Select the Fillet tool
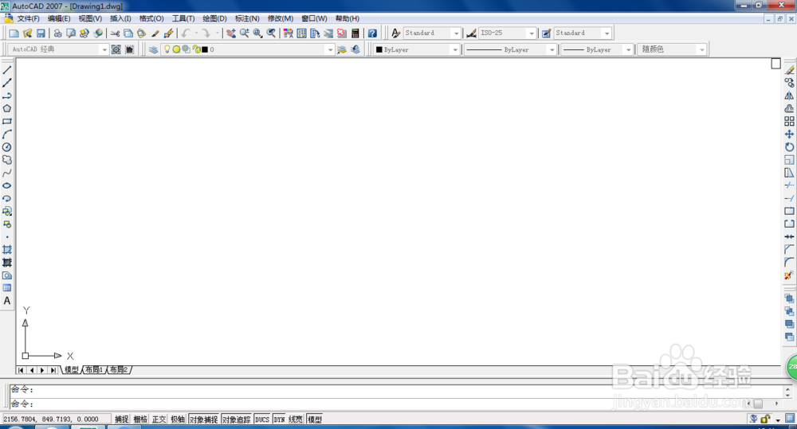The image size is (797, 429). click(x=789, y=263)
